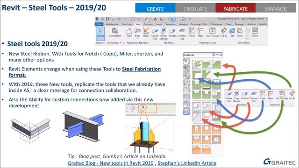
Task: Click the FABRICATE header tab
Action: (235, 8)
